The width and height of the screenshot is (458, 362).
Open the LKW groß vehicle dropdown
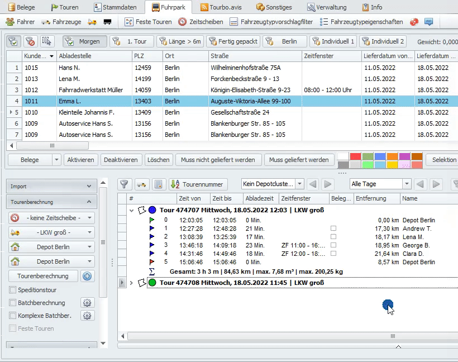point(51,232)
